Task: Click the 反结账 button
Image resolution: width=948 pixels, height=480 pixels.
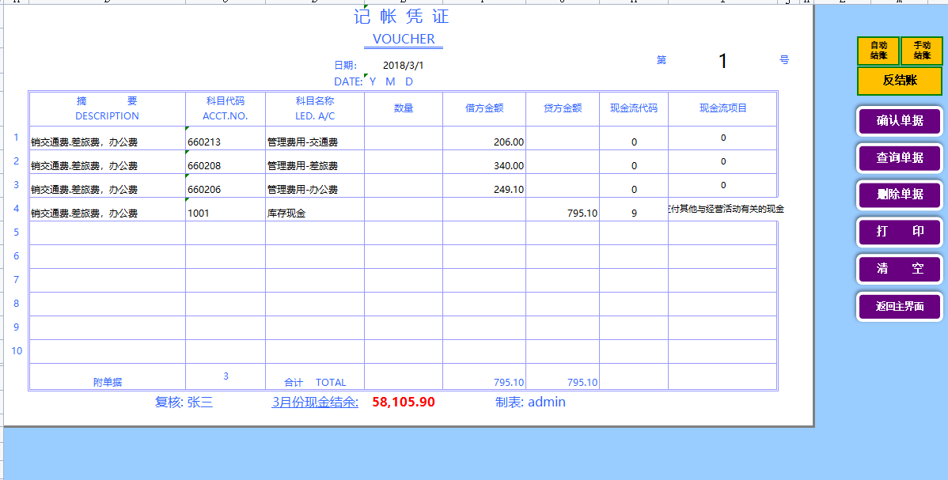Action: pos(900,81)
